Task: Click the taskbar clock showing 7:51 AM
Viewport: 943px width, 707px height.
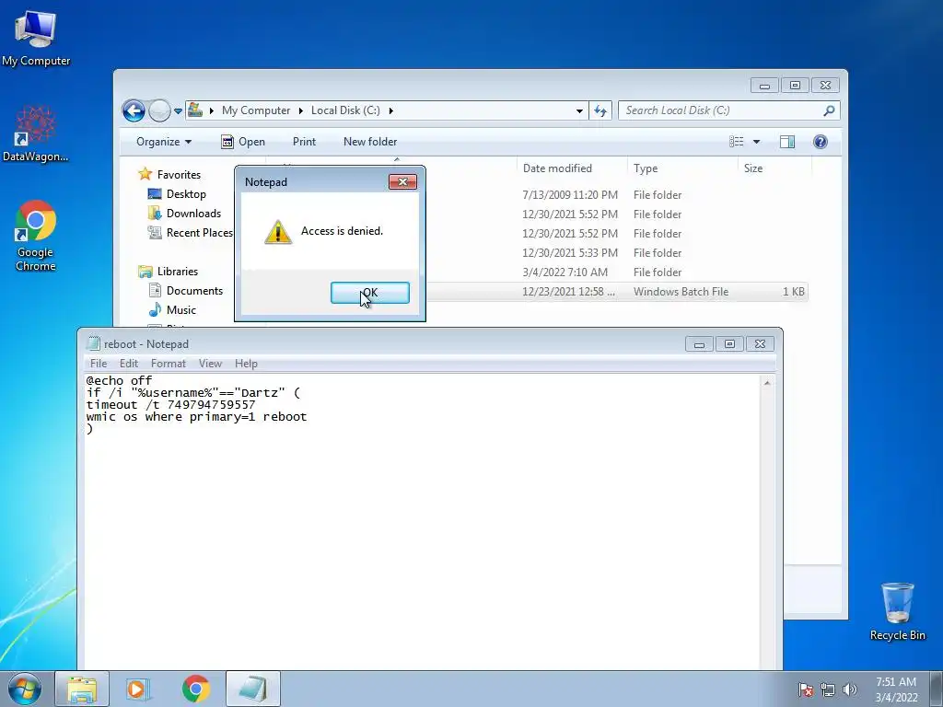Action: click(896, 690)
